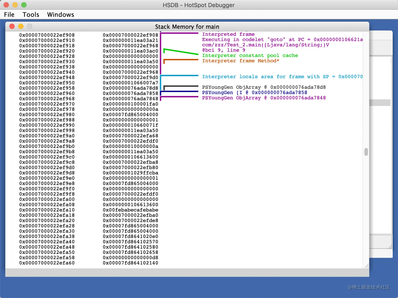Select stack address 0x00007000022ef950
Viewport: 398px width, 298px height.
pyautogui.click(x=47, y=83)
